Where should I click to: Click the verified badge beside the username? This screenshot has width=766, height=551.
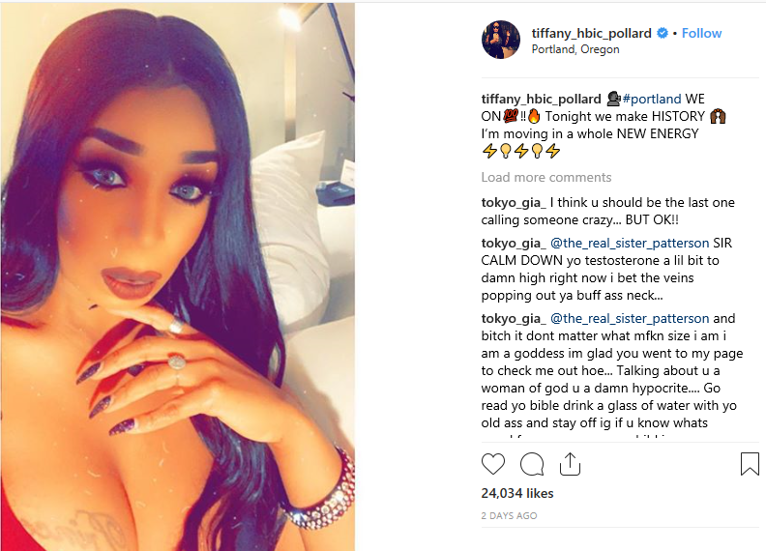663,33
